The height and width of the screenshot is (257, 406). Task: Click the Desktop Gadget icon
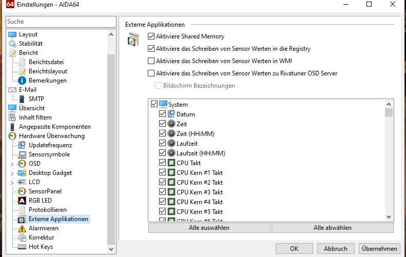(x=22, y=173)
